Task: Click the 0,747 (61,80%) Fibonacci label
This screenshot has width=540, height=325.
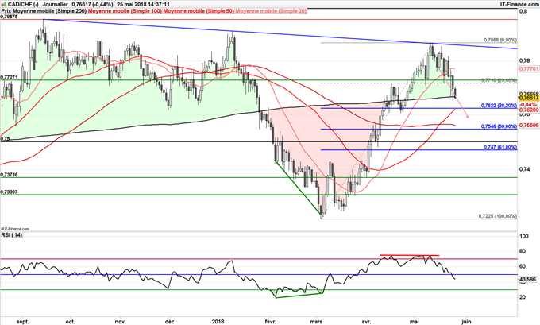Action: tap(500, 147)
